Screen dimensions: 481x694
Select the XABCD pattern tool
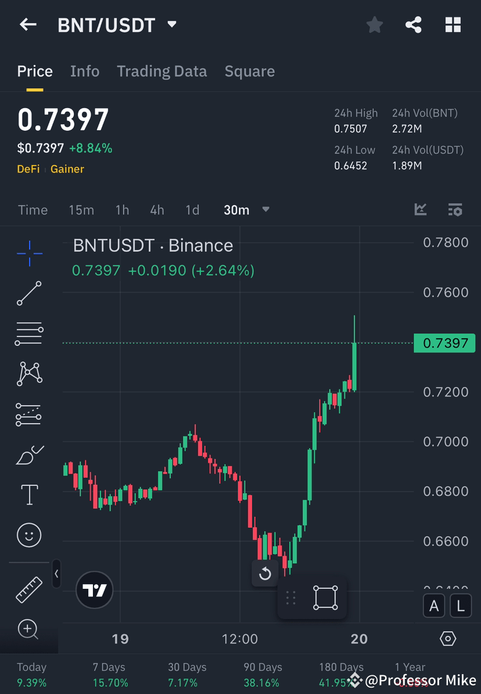(29, 374)
